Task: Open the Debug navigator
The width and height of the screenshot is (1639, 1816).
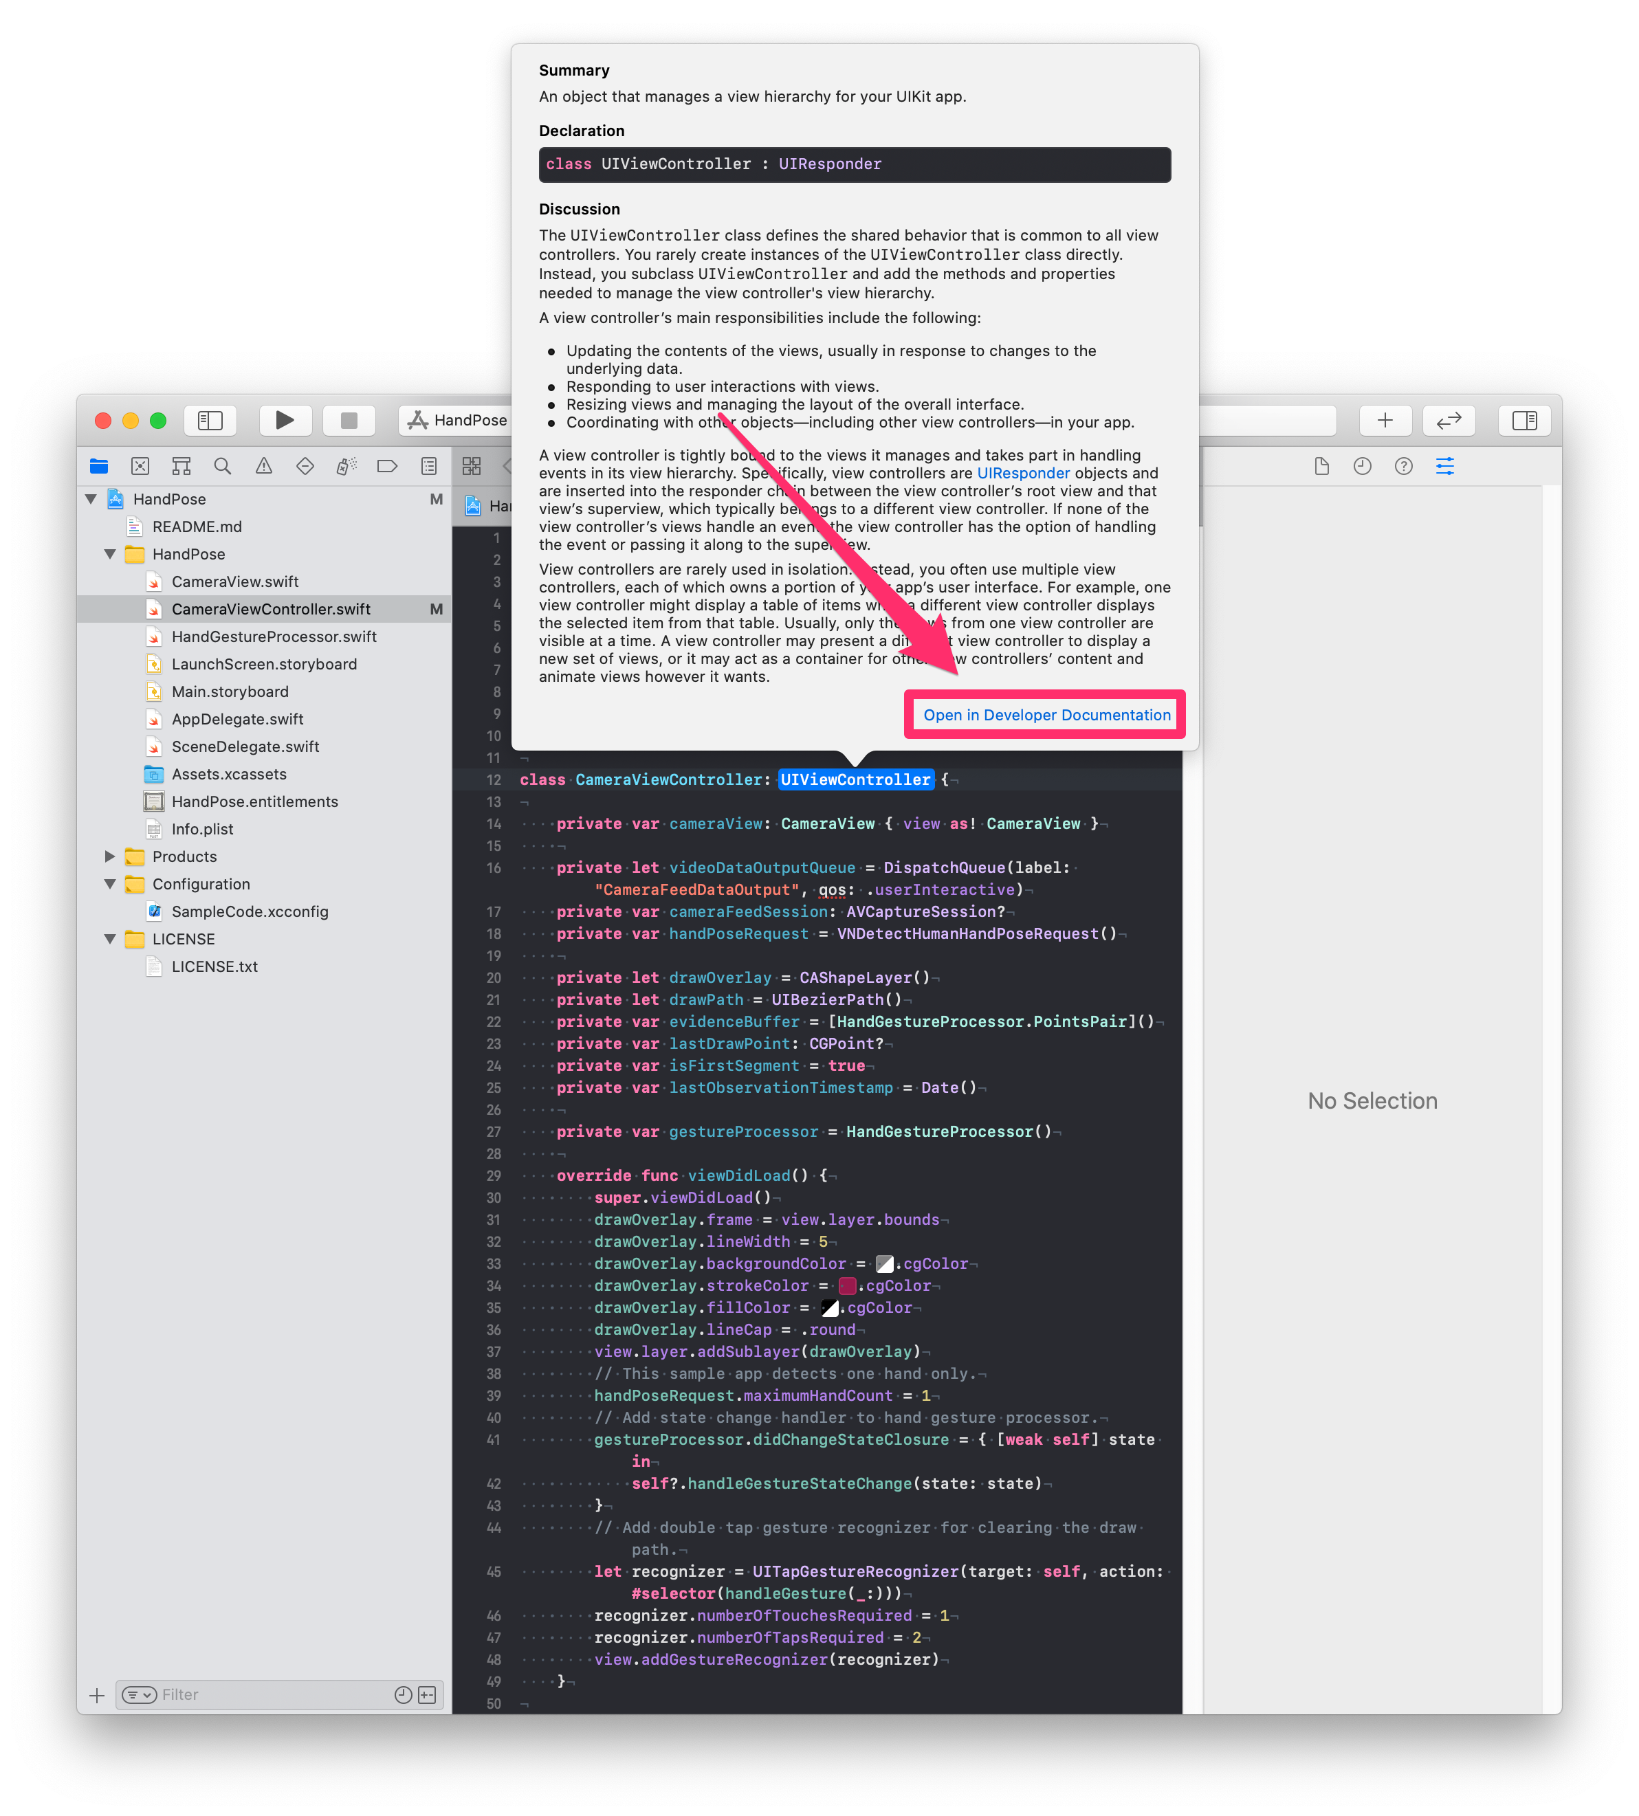Action: [x=345, y=465]
